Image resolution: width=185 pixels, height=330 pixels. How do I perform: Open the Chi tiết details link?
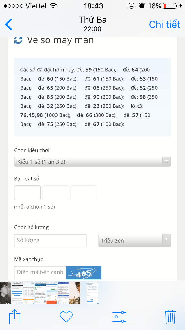click(164, 24)
